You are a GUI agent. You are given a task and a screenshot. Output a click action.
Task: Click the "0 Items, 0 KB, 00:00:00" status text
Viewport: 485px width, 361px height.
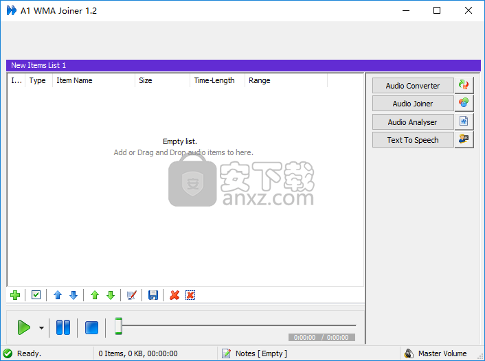tap(138, 353)
